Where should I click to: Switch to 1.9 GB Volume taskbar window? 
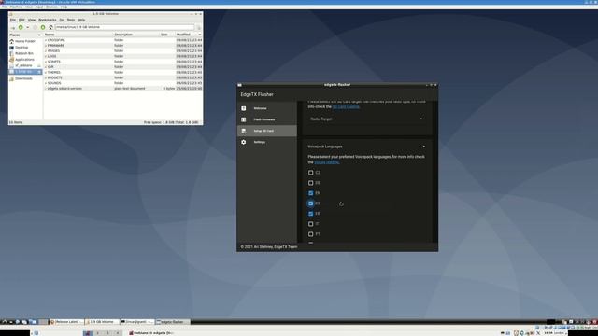coord(102,322)
